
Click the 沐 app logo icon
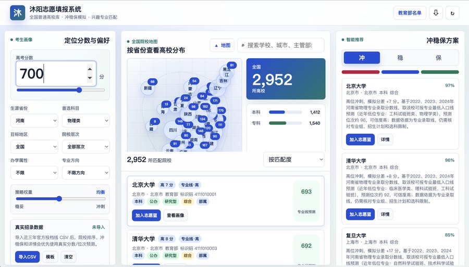17,13
